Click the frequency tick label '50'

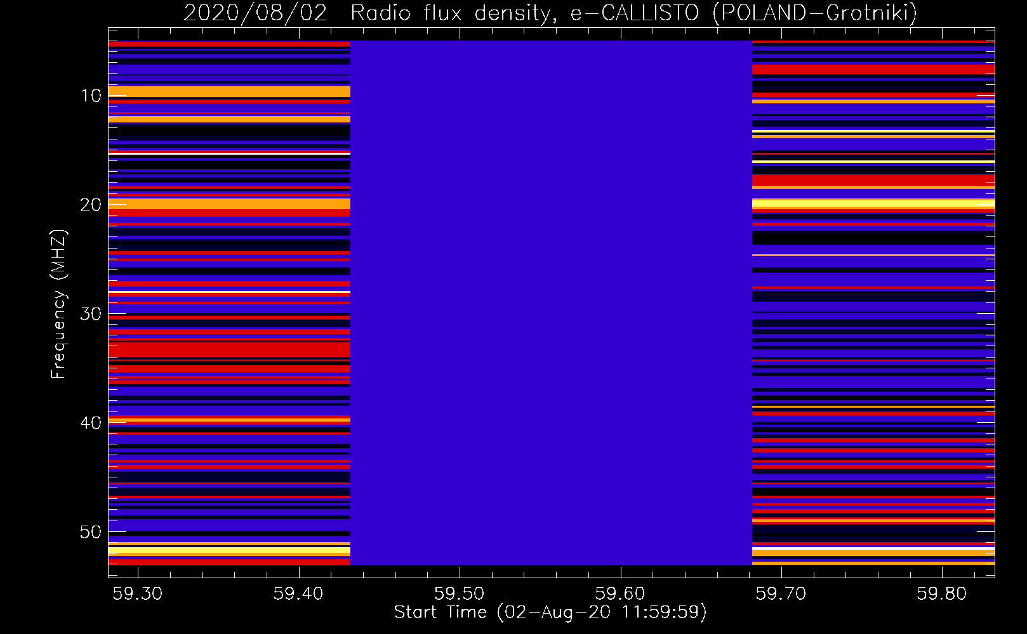pyautogui.click(x=91, y=532)
